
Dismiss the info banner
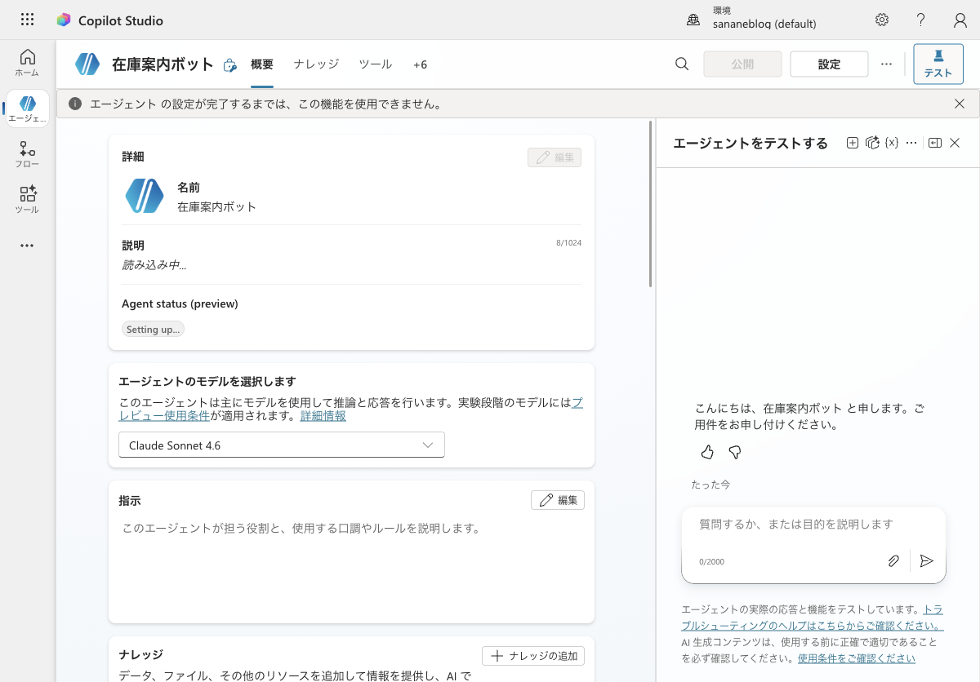(x=960, y=104)
